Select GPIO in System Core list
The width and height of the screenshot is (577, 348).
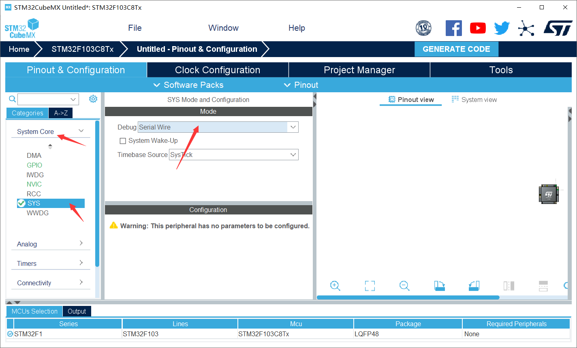(34, 165)
